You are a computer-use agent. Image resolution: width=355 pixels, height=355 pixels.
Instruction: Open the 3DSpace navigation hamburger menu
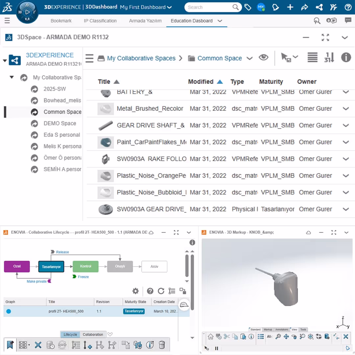pos(89,58)
